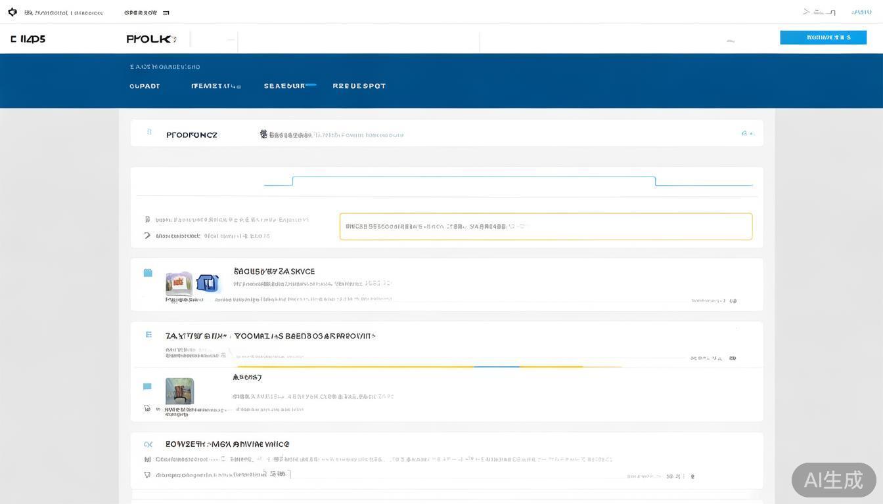This screenshot has width=883, height=504.
Task: Switch to the OUPADT tab
Action: pos(145,86)
